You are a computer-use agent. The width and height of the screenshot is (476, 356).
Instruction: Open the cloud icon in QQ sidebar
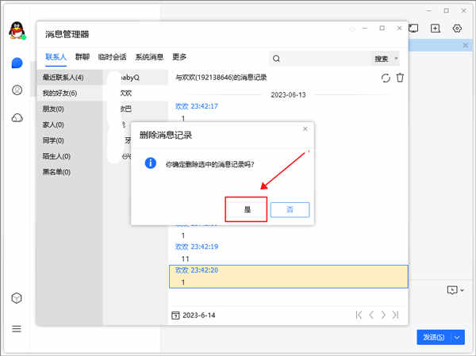(x=17, y=117)
